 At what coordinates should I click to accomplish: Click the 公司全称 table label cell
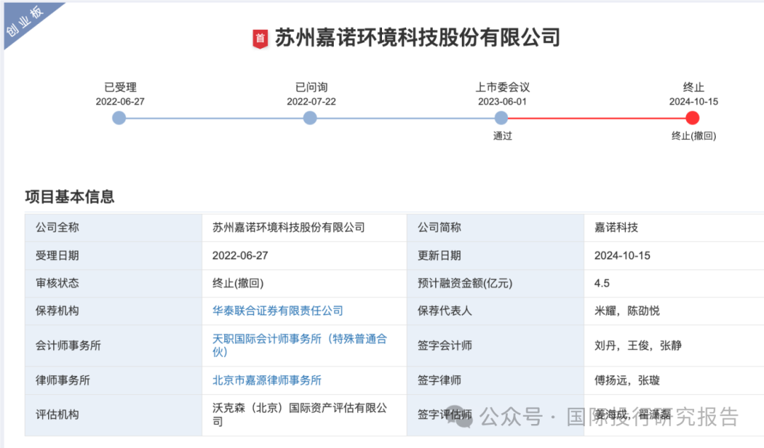[x=113, y=228]
